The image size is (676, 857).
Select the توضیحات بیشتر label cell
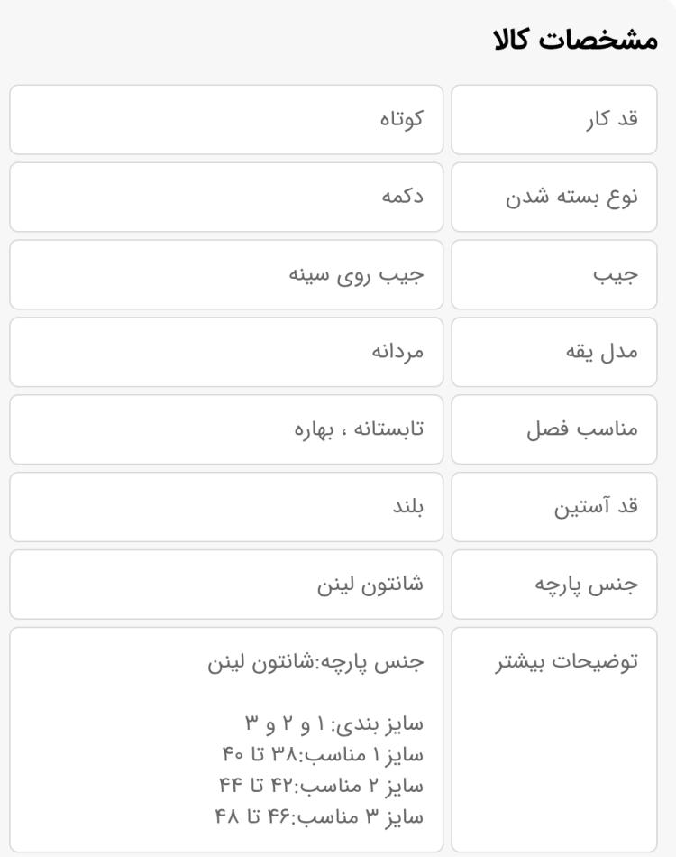click(x=554, y=740)
